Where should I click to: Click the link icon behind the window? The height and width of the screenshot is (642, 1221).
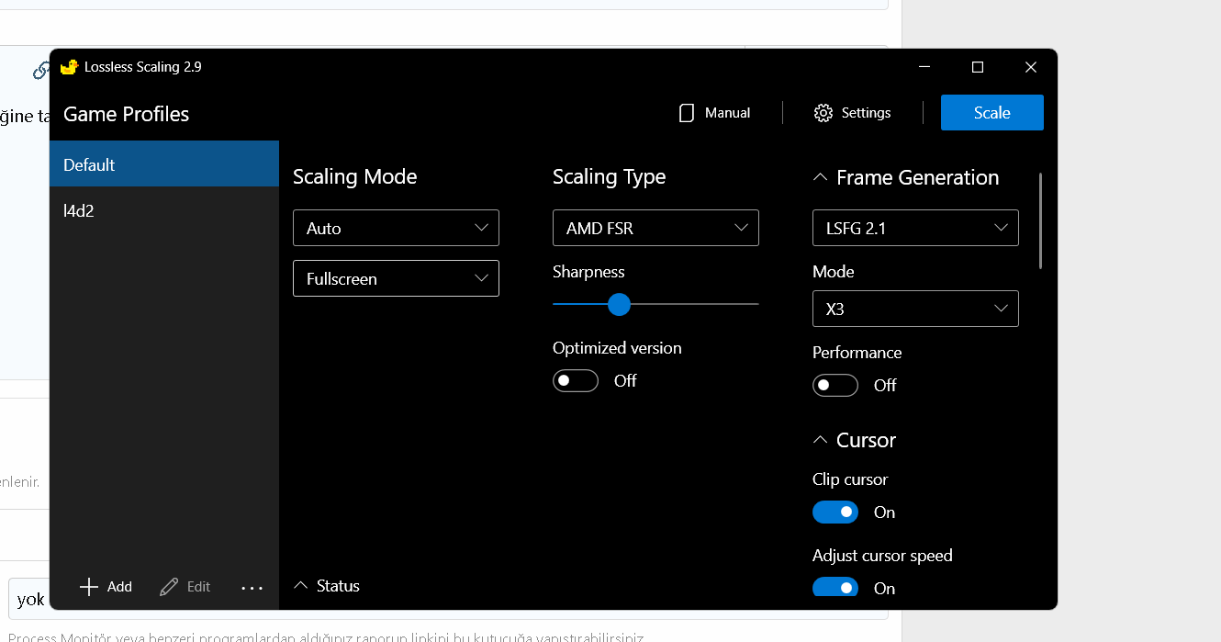click(40, 70)
